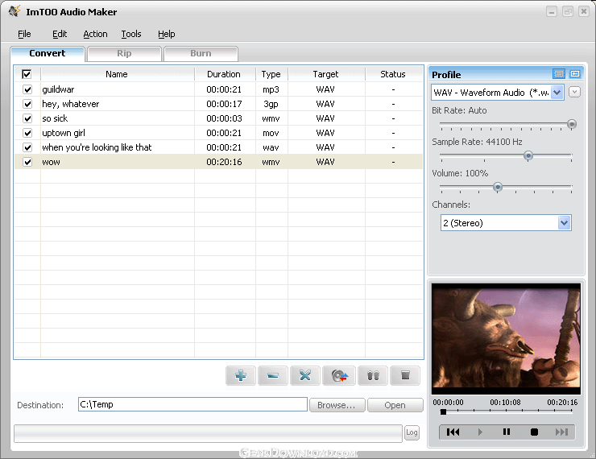Select the 'guildwar' file row
This screenshot has height=459, width=596.
pos(218,89)
